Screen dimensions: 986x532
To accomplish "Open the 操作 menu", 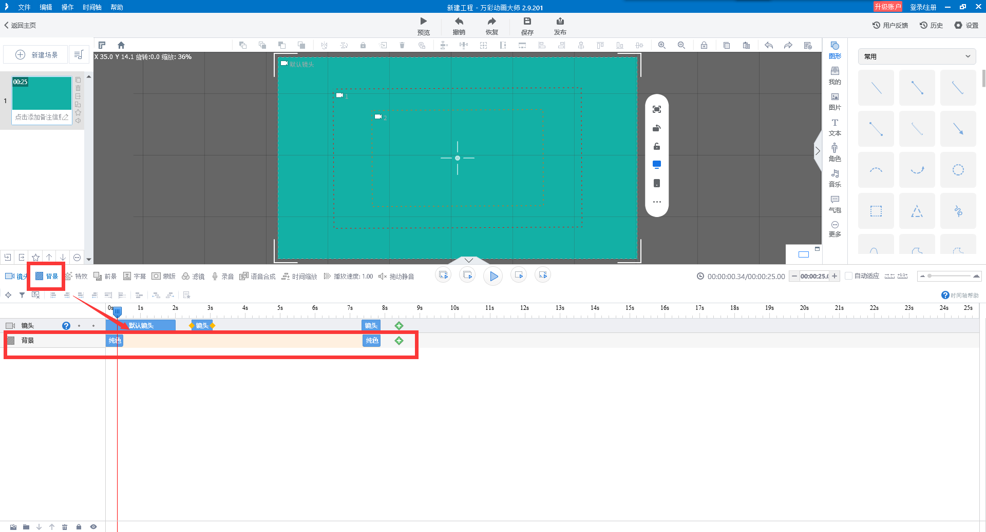I will (x=67, y=7).
